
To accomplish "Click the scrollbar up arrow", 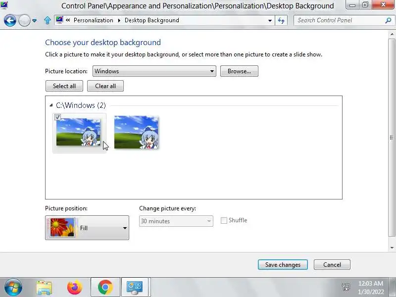I will point(392,34).
